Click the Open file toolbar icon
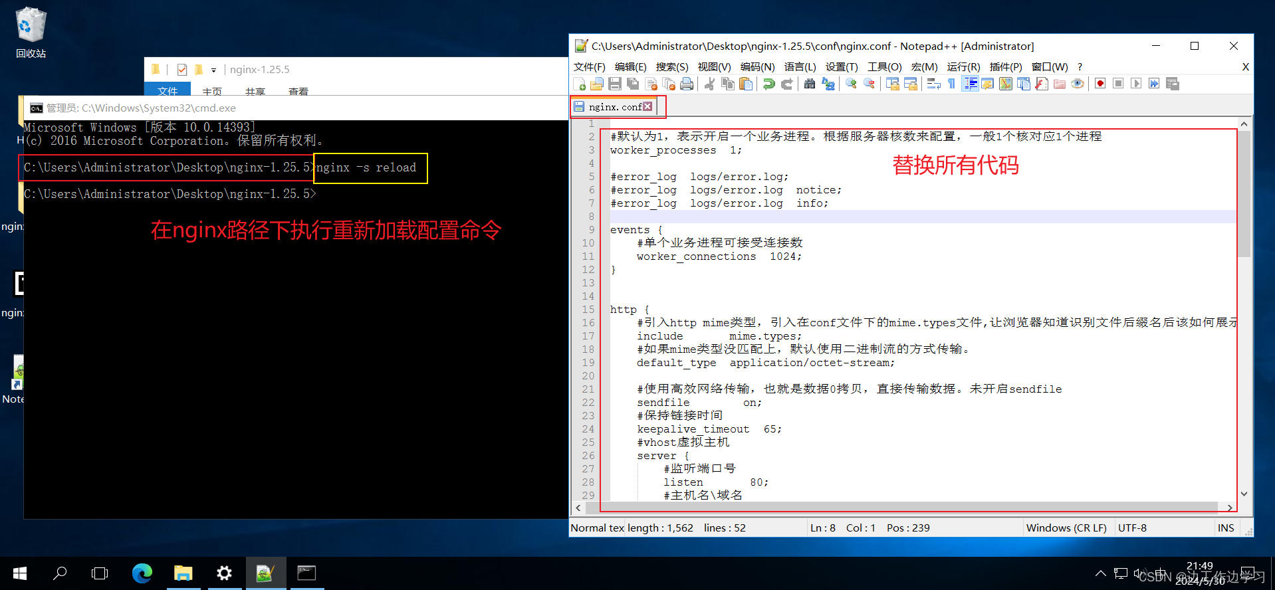This screenshot has height=590, width=1275. pos(597,84)
